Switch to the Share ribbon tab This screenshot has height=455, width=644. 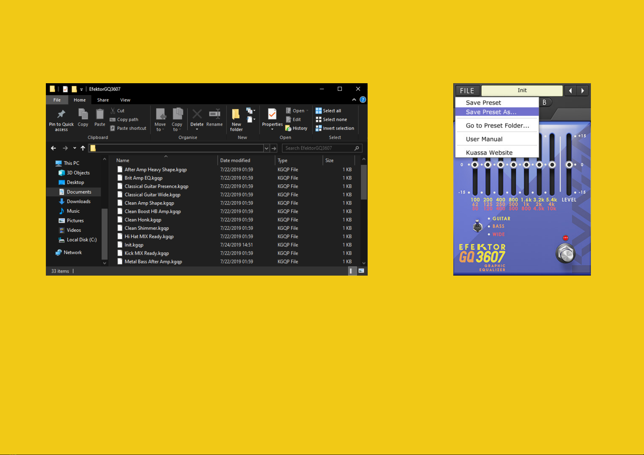tap(103, 100)
